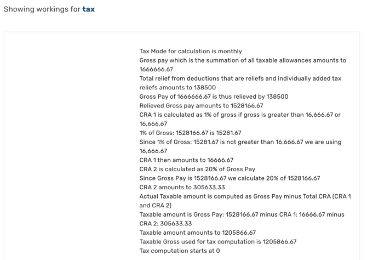
Task: Click the "Gross pay which is the summation" line
Action: click(x=243, y=60)
